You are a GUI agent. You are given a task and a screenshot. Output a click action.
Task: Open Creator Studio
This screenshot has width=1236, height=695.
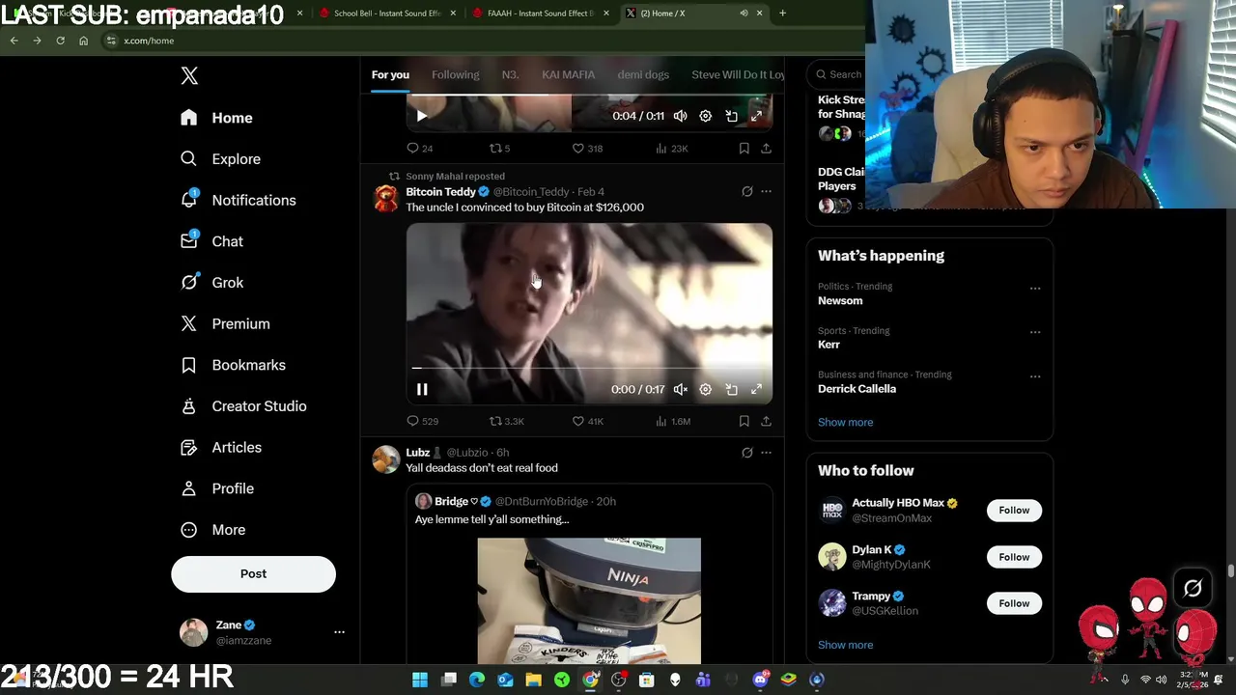[x=243, y=406]
